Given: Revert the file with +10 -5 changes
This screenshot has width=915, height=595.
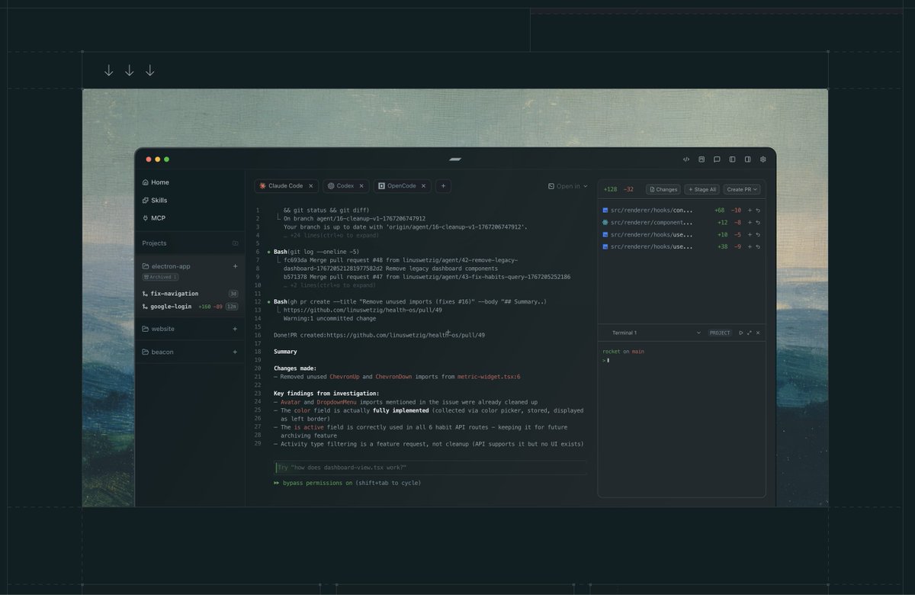Looking at the screenshot, I should tap(758, 234).
